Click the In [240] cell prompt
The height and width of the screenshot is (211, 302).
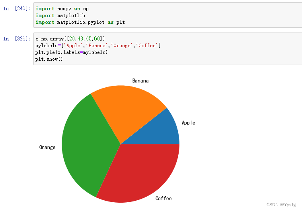pyautogui.click(x=17, y=9)
